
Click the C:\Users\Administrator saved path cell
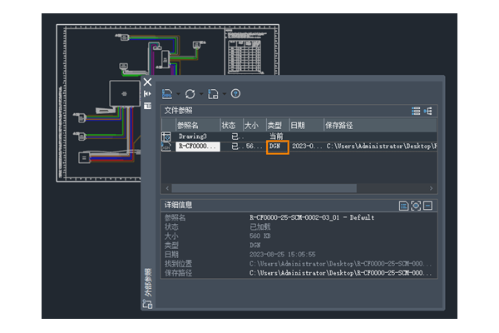pyautogui.click(x=381, y=147)
